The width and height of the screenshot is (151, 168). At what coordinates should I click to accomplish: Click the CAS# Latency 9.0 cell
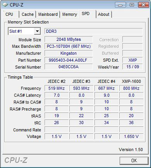106,95
